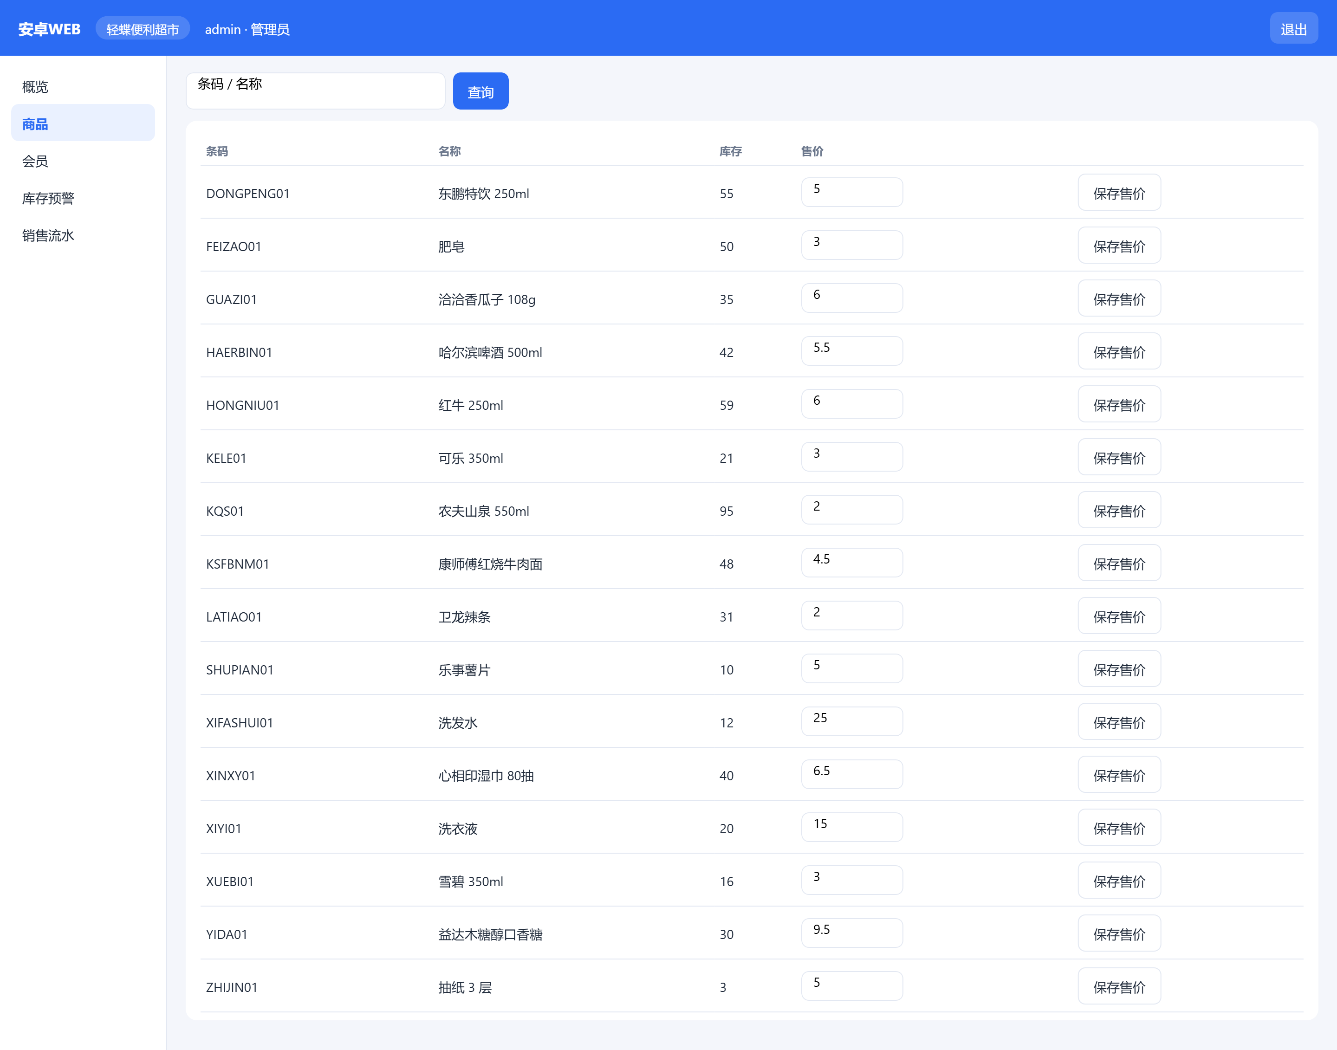Click the 轻蝶便利超市 store badge
1337x1050 pixels.
tap(143, 29)
